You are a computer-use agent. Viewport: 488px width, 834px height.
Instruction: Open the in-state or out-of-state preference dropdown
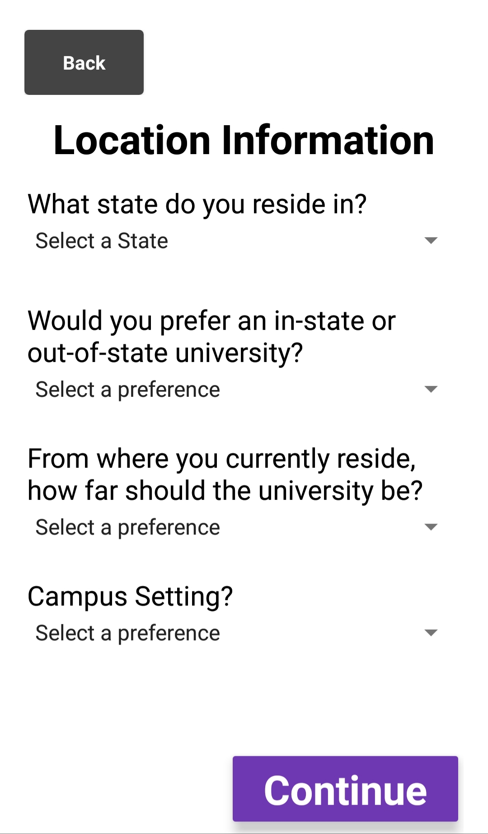click(x=238, y=389)
